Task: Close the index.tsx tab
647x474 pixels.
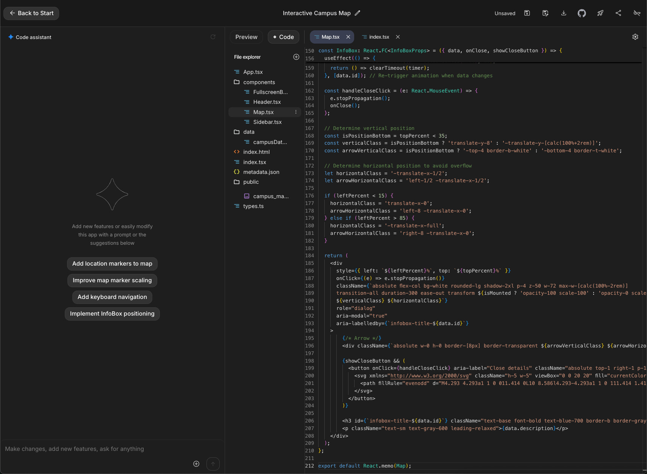Action: 398,37
